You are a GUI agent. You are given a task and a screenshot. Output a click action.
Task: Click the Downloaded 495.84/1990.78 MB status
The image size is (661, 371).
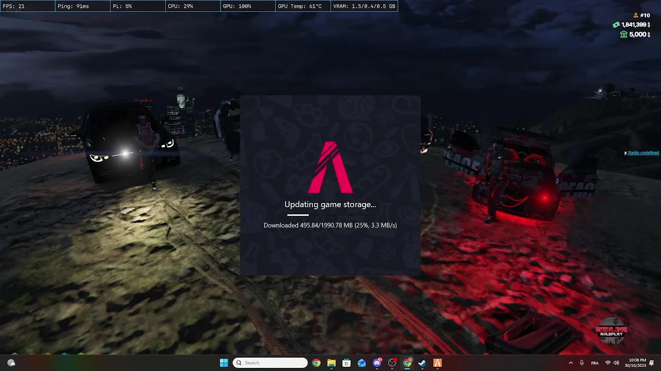click(x=330, y=225)
